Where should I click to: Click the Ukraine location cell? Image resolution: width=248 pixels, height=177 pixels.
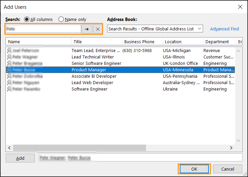point(170,89)
